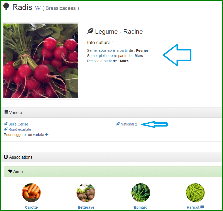
Task: Click the leaf icon next to National 2
Action: coord(118,124)
